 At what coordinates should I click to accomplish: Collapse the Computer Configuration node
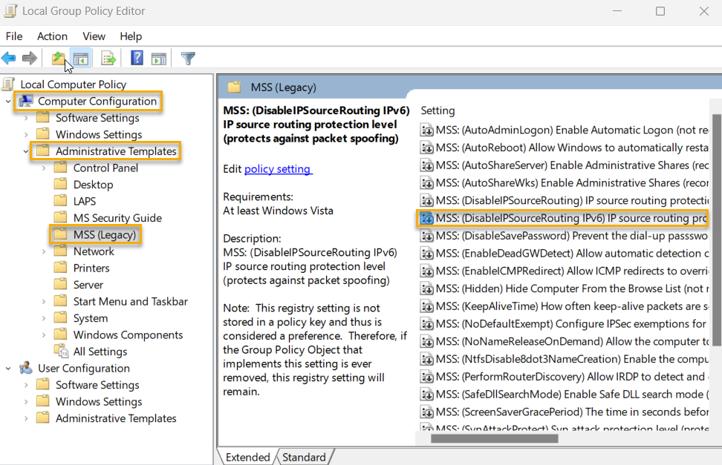click(7, 100)
